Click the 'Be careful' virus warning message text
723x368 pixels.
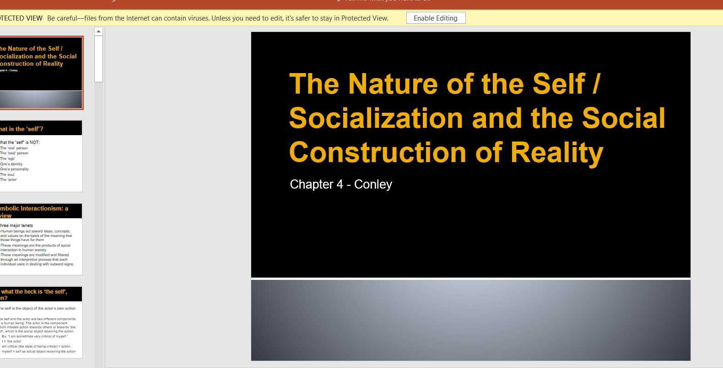[218, 18]
